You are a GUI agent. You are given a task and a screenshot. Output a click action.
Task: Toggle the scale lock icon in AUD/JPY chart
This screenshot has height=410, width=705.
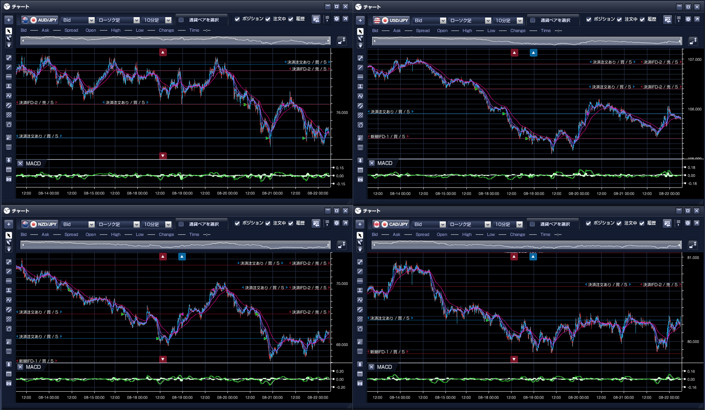[342, 40]
